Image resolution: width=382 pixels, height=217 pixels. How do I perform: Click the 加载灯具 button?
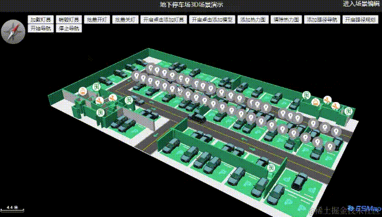40,19
